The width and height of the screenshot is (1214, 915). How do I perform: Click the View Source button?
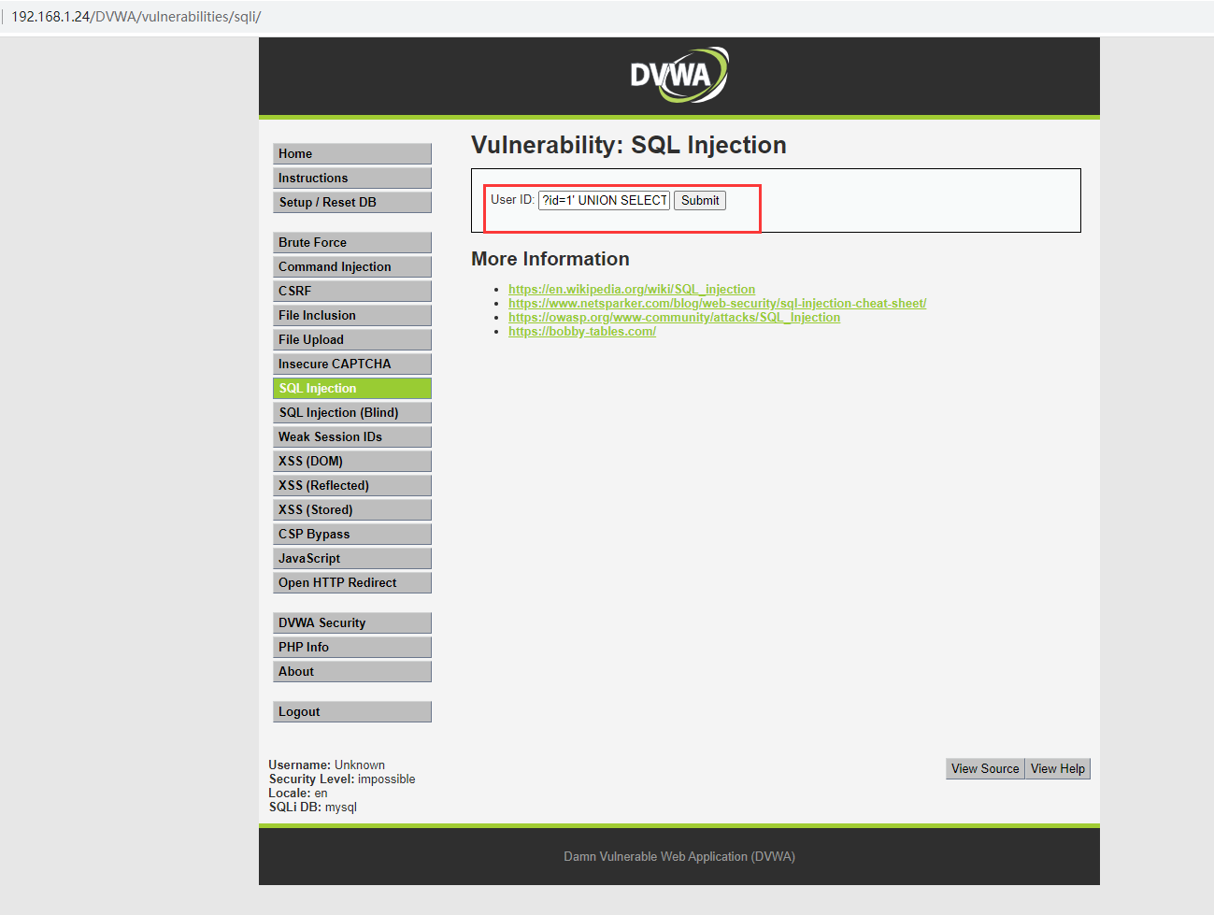[985, 769]
